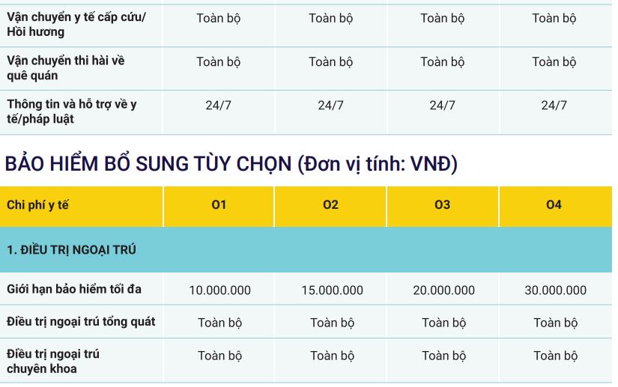Click the 'Vận chuyển y tế cấp cứu/Hồi hương' label
Viewport: 618px width, 387px height.
76,25
